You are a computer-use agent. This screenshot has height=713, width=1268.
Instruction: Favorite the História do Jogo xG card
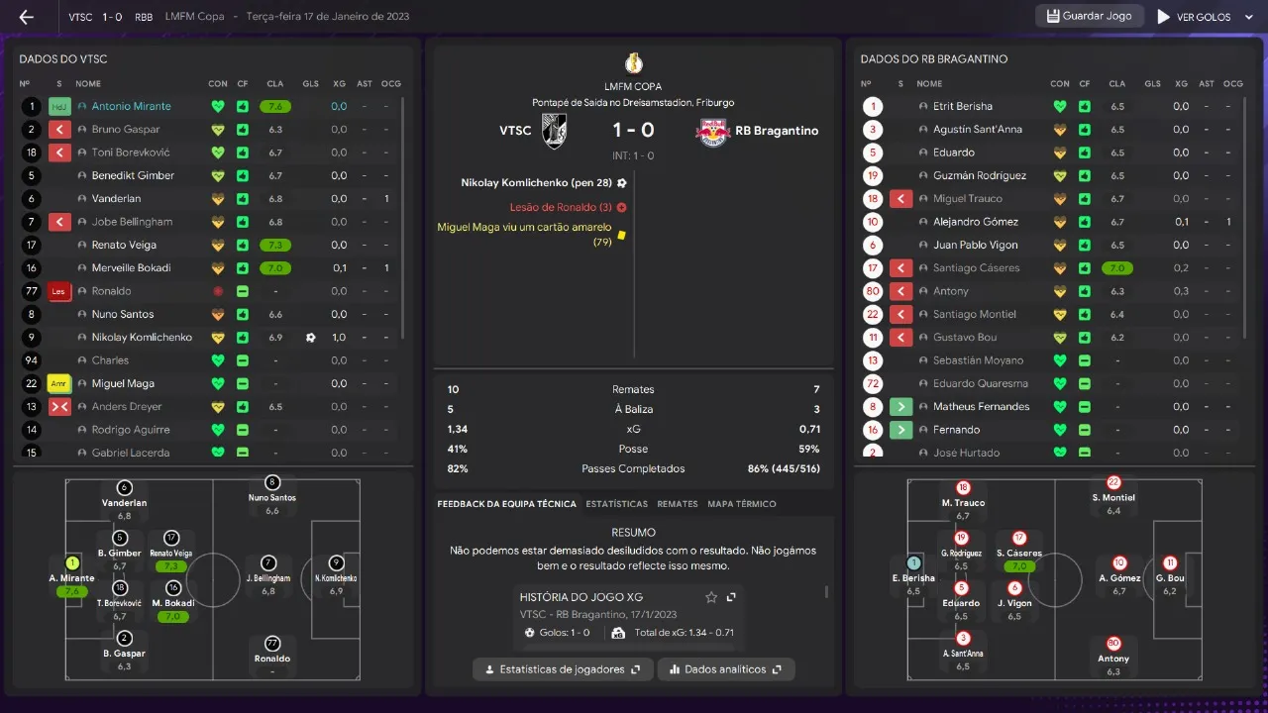click(x=710, y=597)
